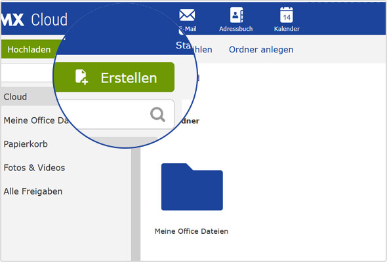This screenshot has height=262, width=387.
Task: Open Fotos & Videos in sidebar
Action: point(34,168)
